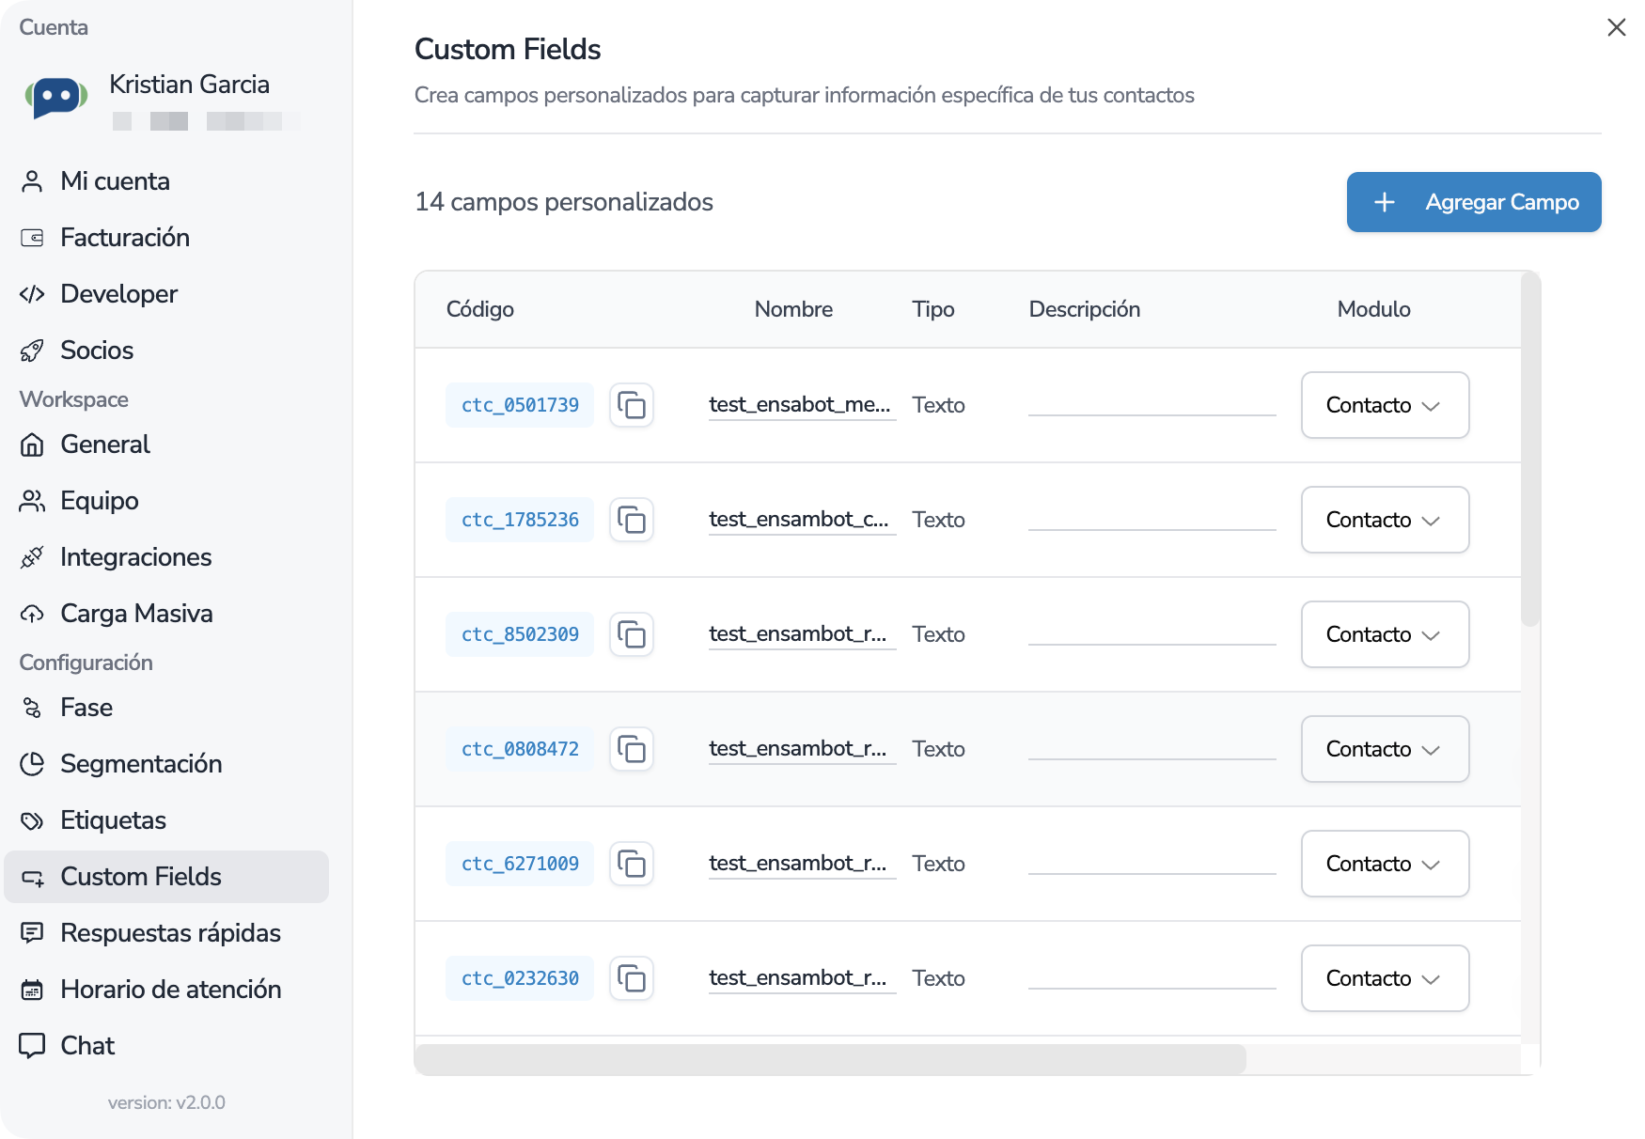1645x1139 pixels.
Task: Copy the code ctc_0501739
Action: tap(632, 405)
